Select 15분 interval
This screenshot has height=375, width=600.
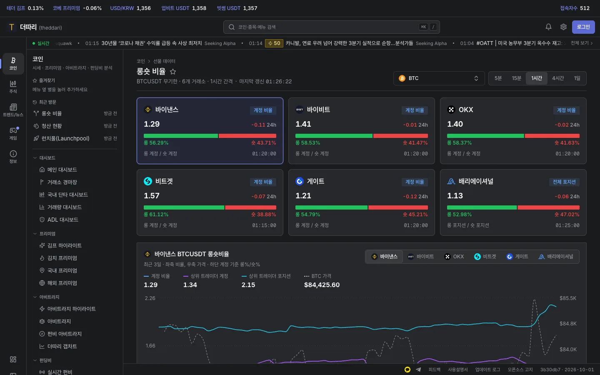tap(517, 78)
